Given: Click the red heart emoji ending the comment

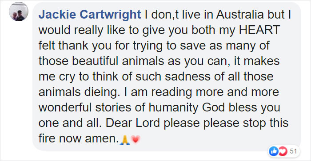Looking at the screenshot, I should 136,140.
